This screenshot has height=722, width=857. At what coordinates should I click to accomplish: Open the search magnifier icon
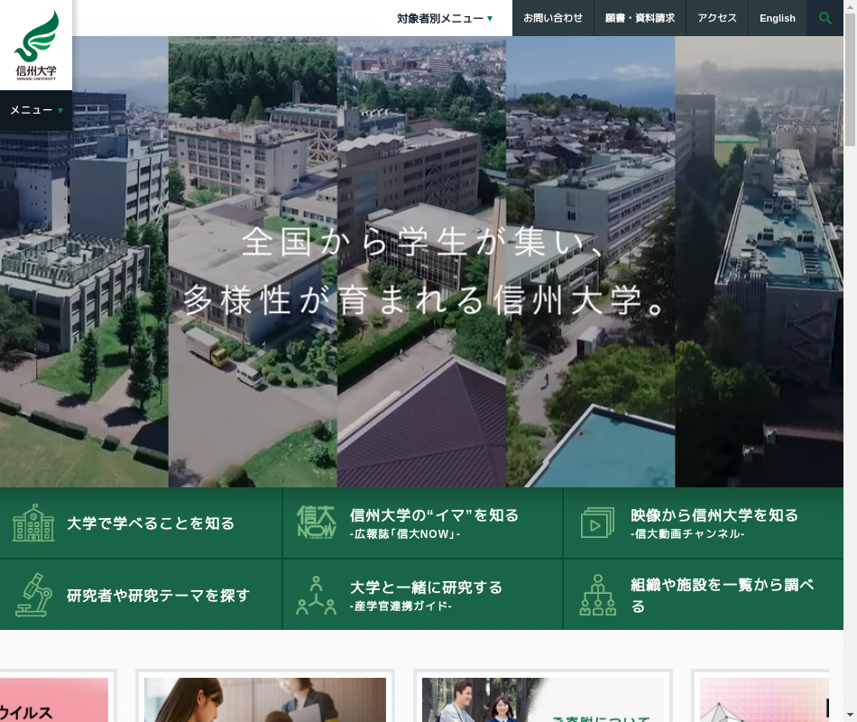[825, 18]
